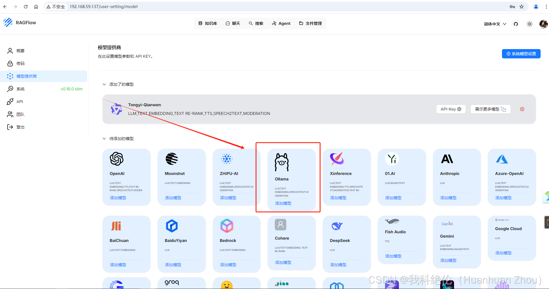Viewport: 549px width, 289px height.
Task: Reload the page with the browser refresh icon
Action: click(26, 7)
